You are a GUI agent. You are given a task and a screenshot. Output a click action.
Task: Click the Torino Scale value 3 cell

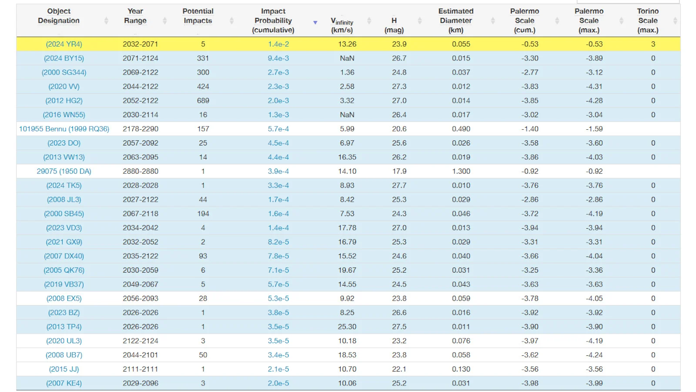(x=652, y=44)
